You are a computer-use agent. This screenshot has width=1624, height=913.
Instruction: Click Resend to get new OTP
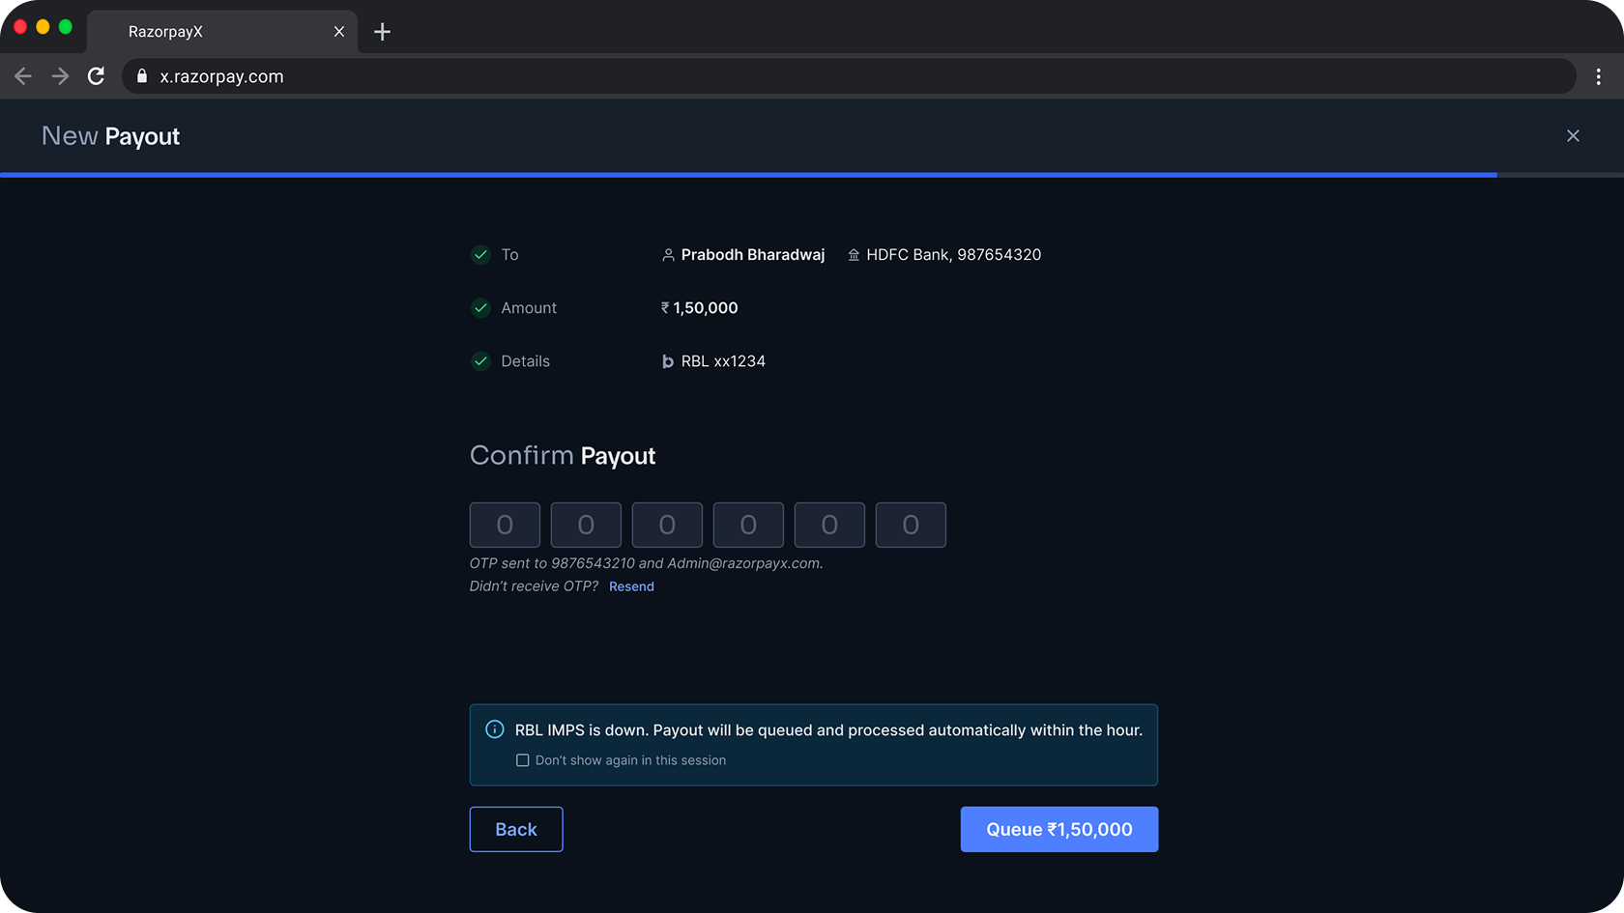pos(631,586)
